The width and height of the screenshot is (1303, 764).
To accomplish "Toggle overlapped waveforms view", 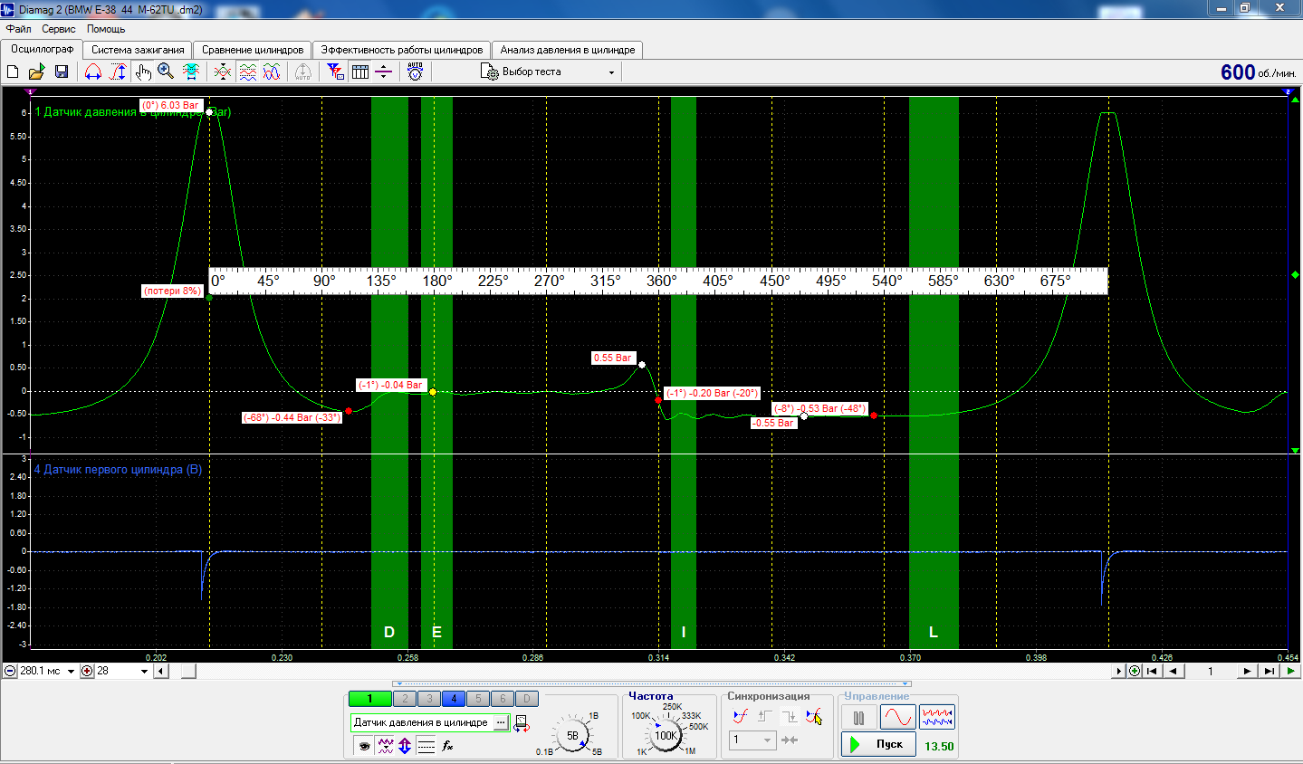I will coord(272,72).
